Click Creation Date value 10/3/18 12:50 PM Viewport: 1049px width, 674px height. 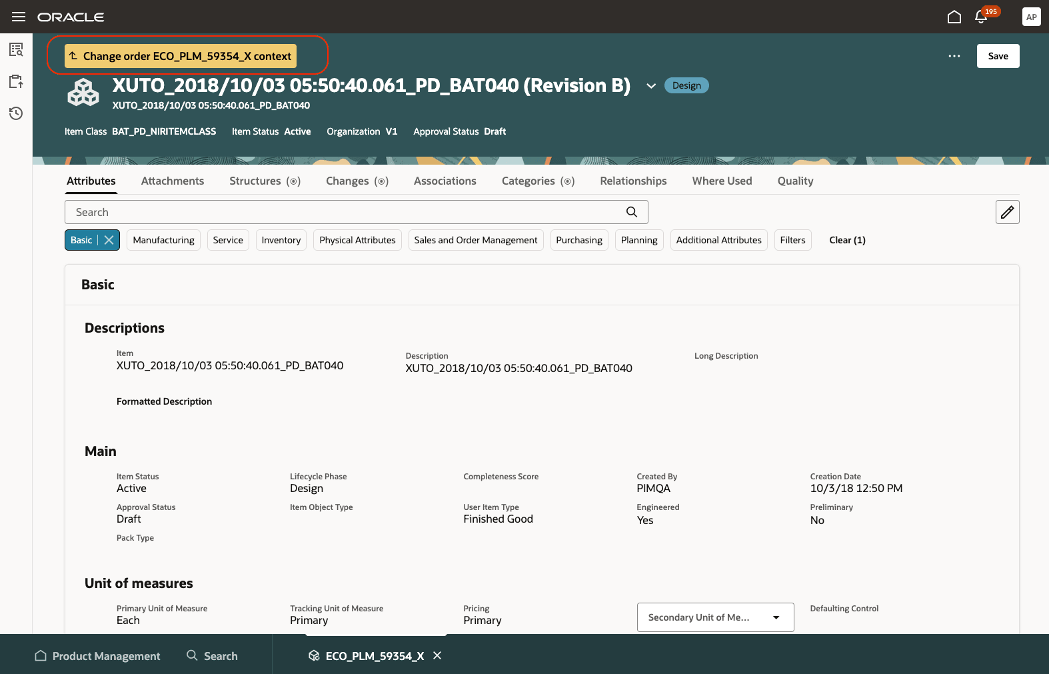tap(856, 489)
